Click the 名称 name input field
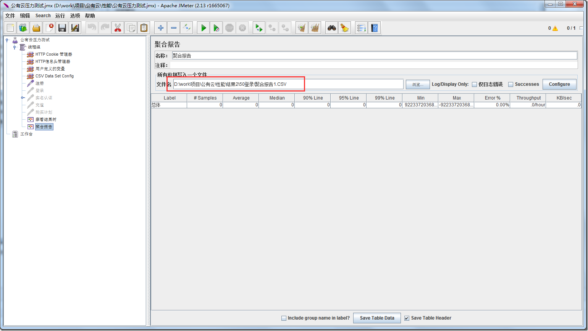This screenshot has width=588, height=331. 375,56
